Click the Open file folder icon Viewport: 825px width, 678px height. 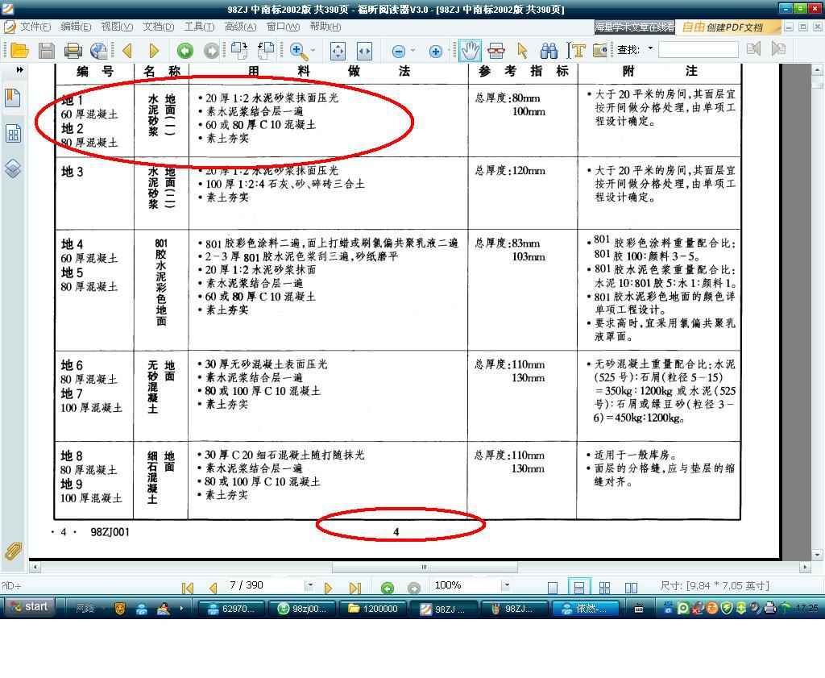[19, 51]
